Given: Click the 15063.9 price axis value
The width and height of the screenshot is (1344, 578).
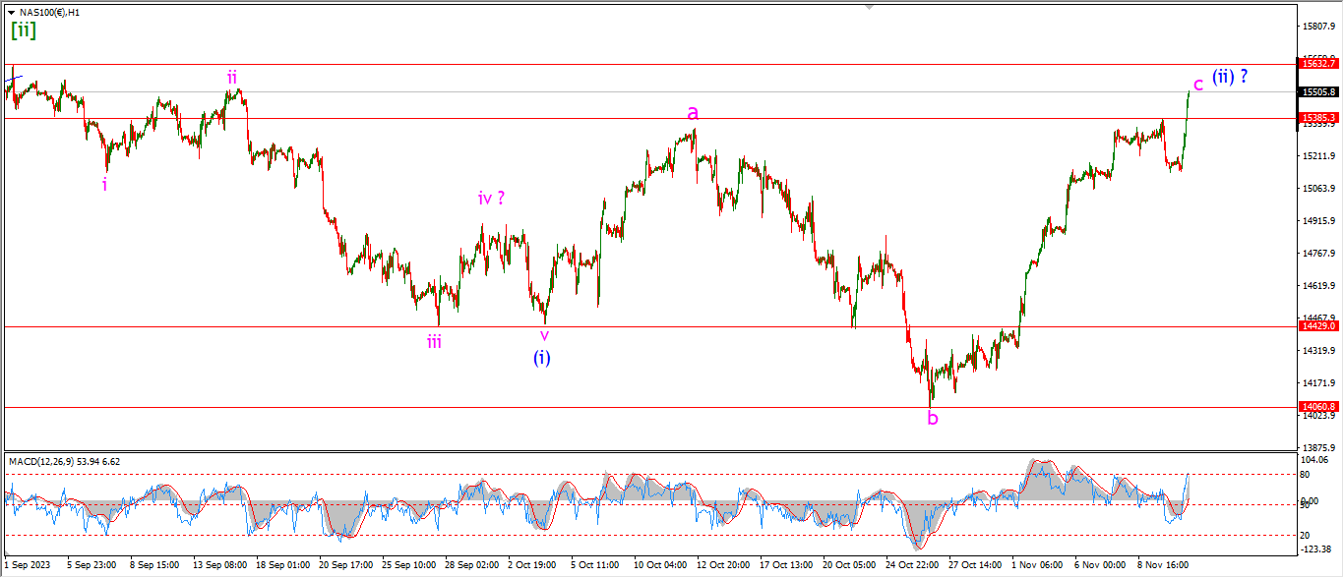Looking at the screenshot, I should pyautogui.click(x=1318, y=188).
